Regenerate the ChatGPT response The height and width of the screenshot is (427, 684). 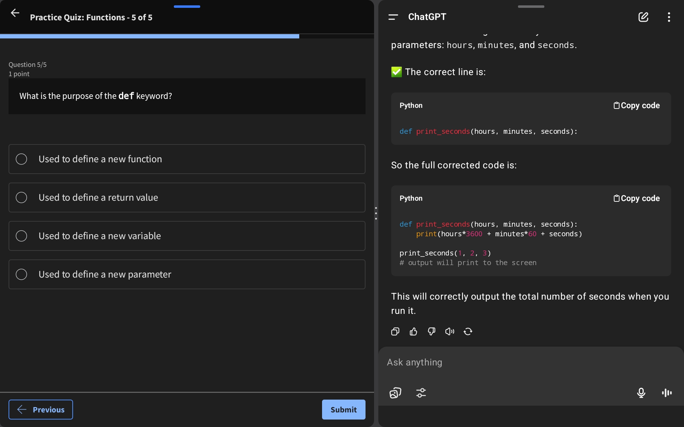(468, 332)
